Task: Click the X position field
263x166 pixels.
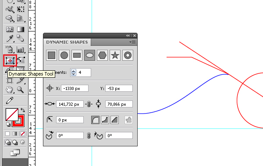Action: pyautogui.click(x=75, y=88)
